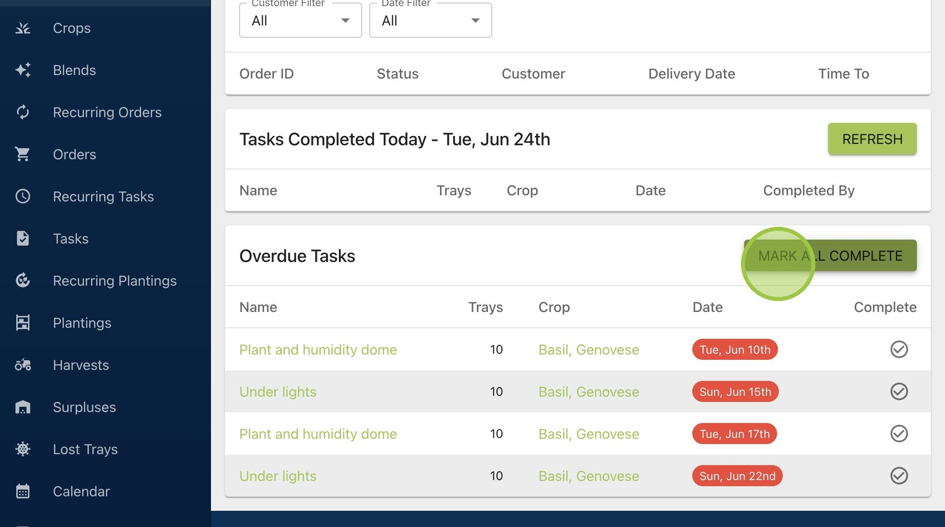Click the Recurring Tasks clock icon
The width and height of the screenshot is (945, 527).
click(x=23, y=196)
